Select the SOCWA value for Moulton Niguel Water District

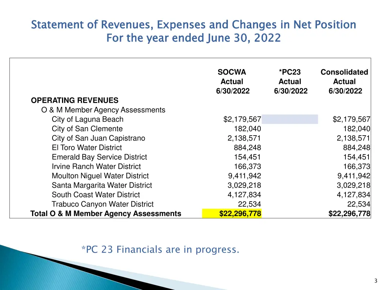click(245, 176)
